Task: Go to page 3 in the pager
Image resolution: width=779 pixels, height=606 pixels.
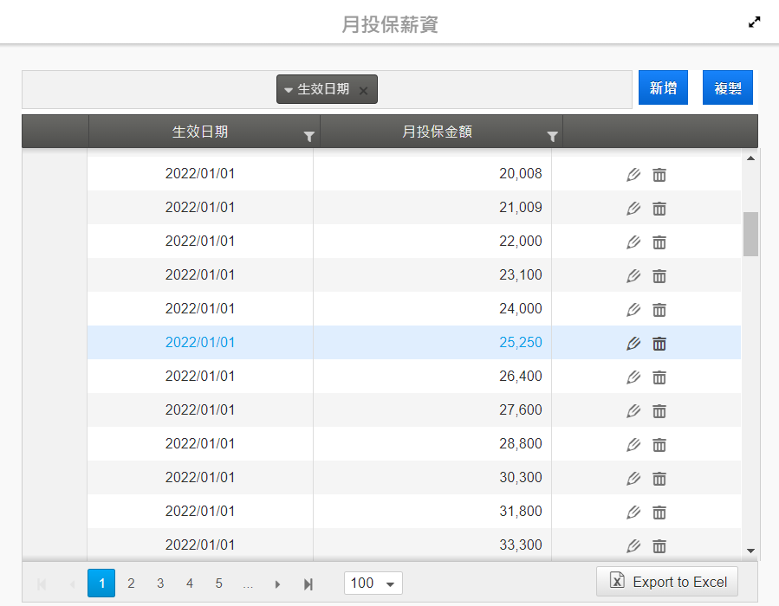Action: click(160, 583)
